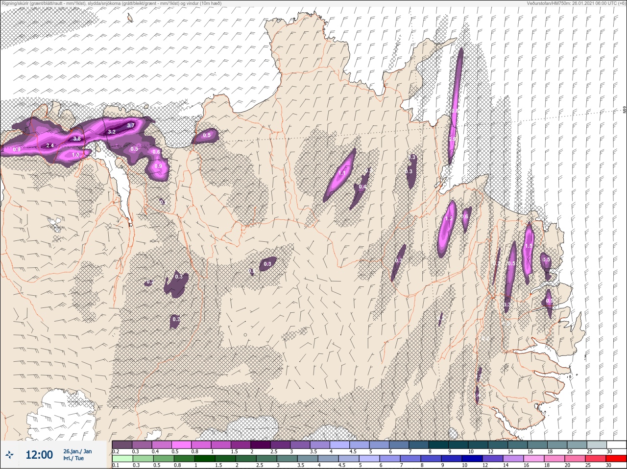This screenshot has width=627, height=469.
Task: Select upper scale pink swatch starting at 0.5
Action: pos(182,445)
